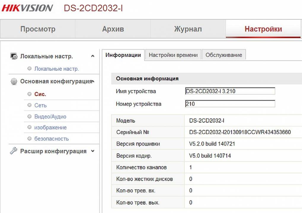
Task: Click the Кол-во жестких дисков row label
Action: [144, 179]
